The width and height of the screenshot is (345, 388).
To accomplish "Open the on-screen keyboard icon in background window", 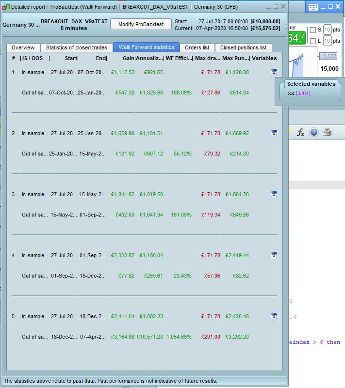I will coord(313,7).
